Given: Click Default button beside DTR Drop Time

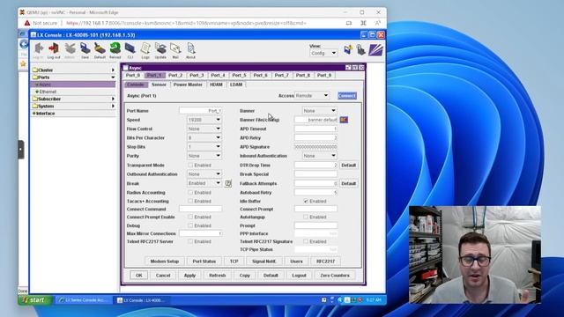Looking at the screenshot, I should [348, 165].
